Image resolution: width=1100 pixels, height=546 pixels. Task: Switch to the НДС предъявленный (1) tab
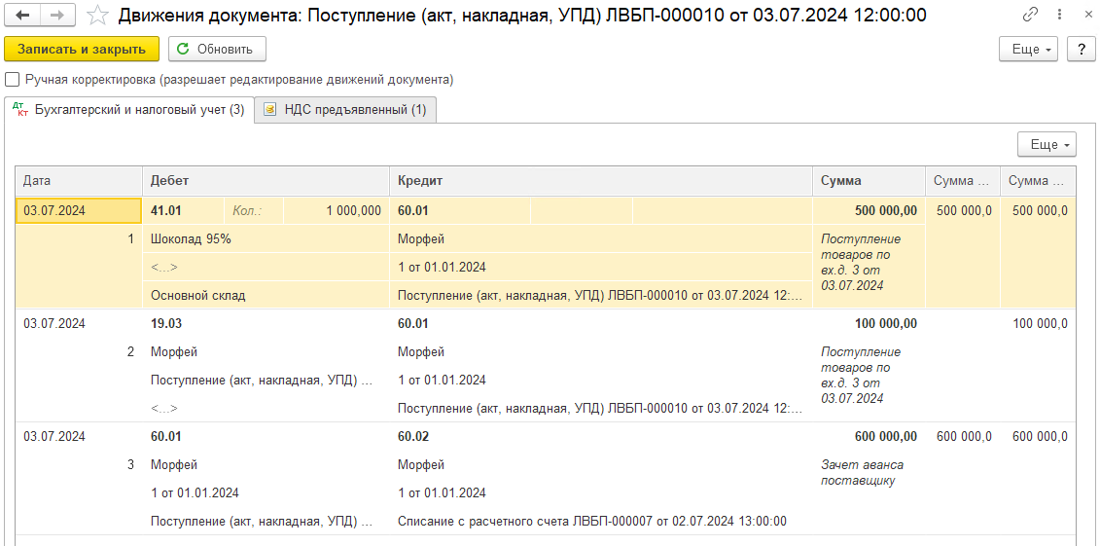click(346, 110)
